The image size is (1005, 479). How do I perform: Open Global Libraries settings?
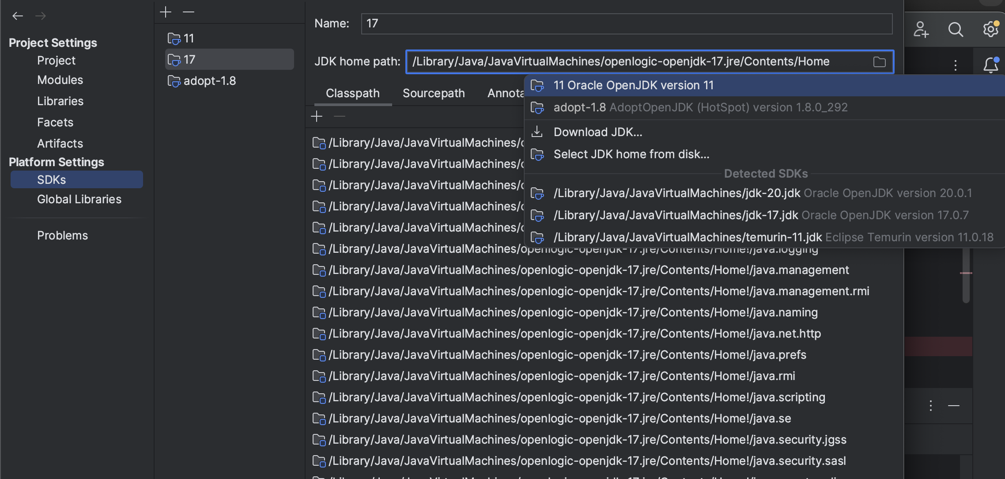point(79,199)
